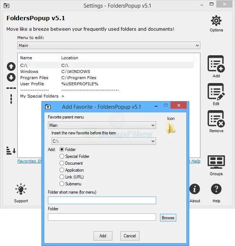Click the Folder short name input field

click(102, 200)
